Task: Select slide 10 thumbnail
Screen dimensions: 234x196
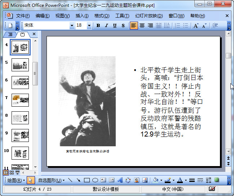Action: pos(20,153)
